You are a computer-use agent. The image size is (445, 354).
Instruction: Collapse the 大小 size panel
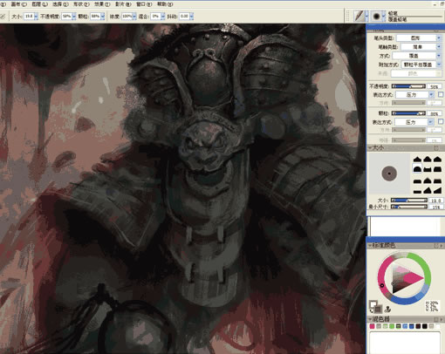[x=370, y=147]
